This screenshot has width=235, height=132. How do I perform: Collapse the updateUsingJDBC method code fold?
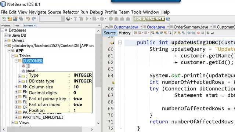pos(120,43)
